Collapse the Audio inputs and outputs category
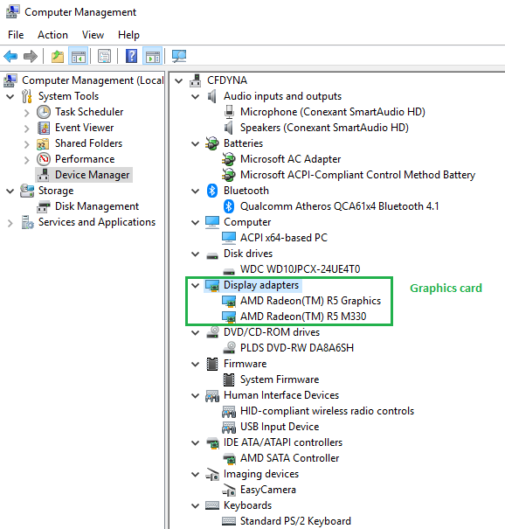 click(x=196, y=96)
